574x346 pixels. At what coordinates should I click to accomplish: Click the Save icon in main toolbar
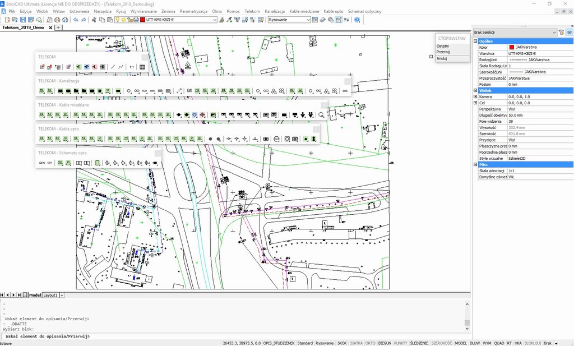23,20
